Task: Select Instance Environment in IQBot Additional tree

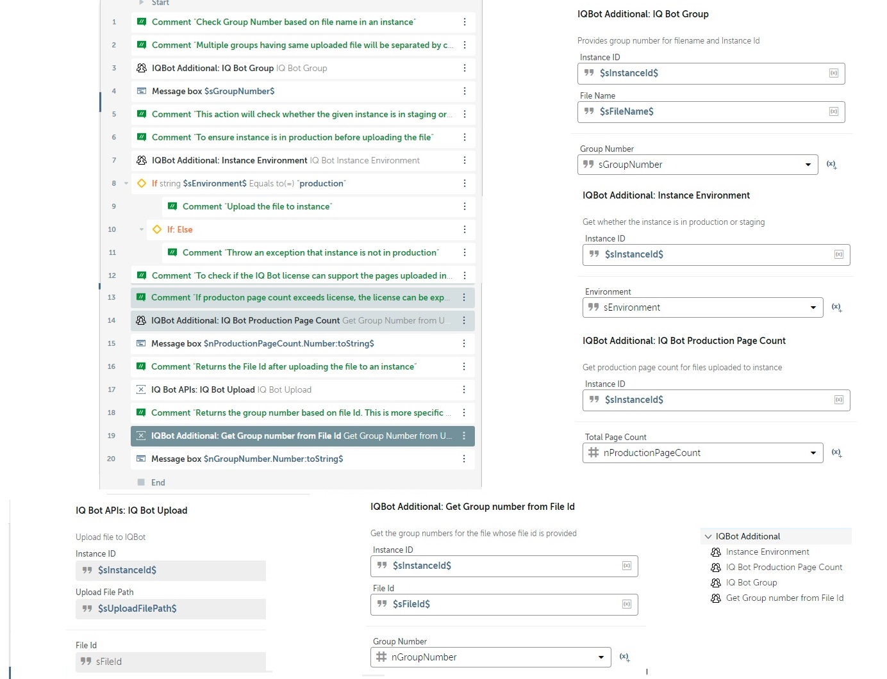Action: pyautogui.click(x=767, y=552)
